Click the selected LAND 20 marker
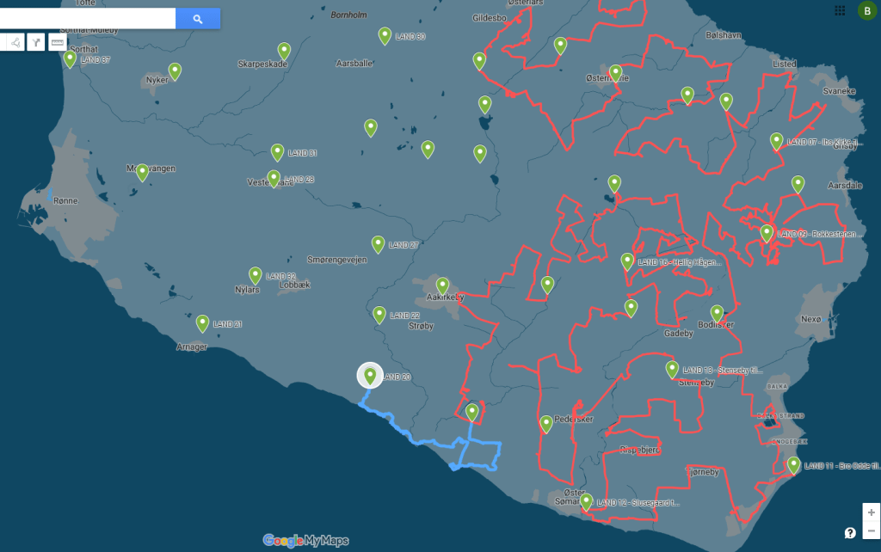 (x=370, y=375)
